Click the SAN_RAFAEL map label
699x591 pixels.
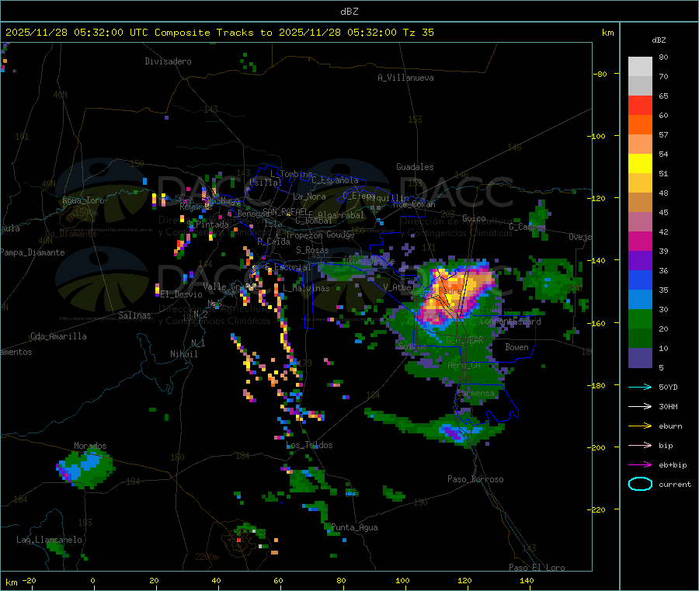tap(285, 211)
